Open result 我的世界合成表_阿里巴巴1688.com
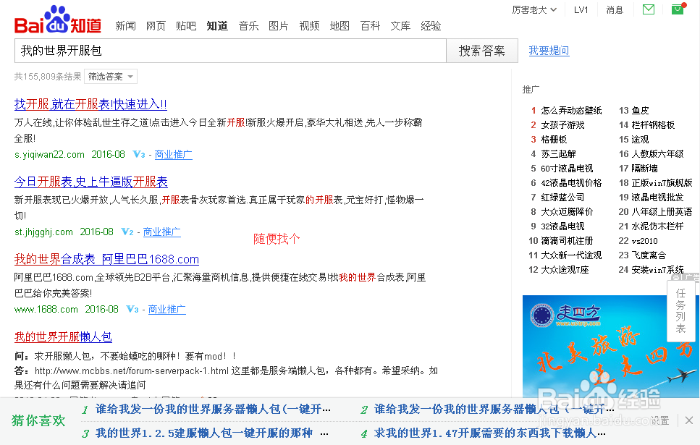 (106, 259)
